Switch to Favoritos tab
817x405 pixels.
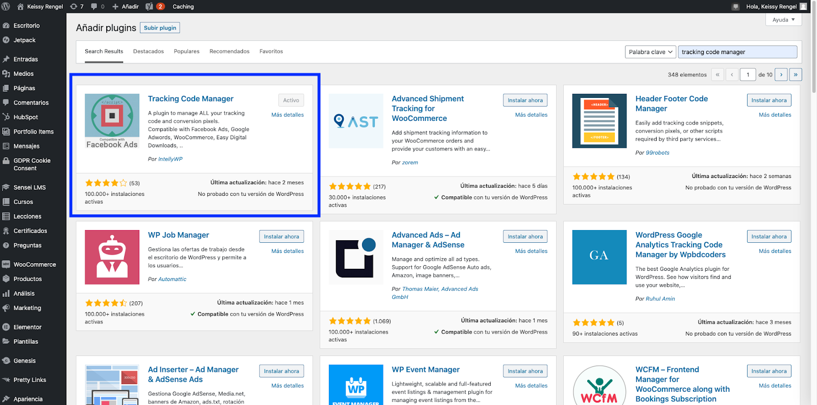click(271, 52)
